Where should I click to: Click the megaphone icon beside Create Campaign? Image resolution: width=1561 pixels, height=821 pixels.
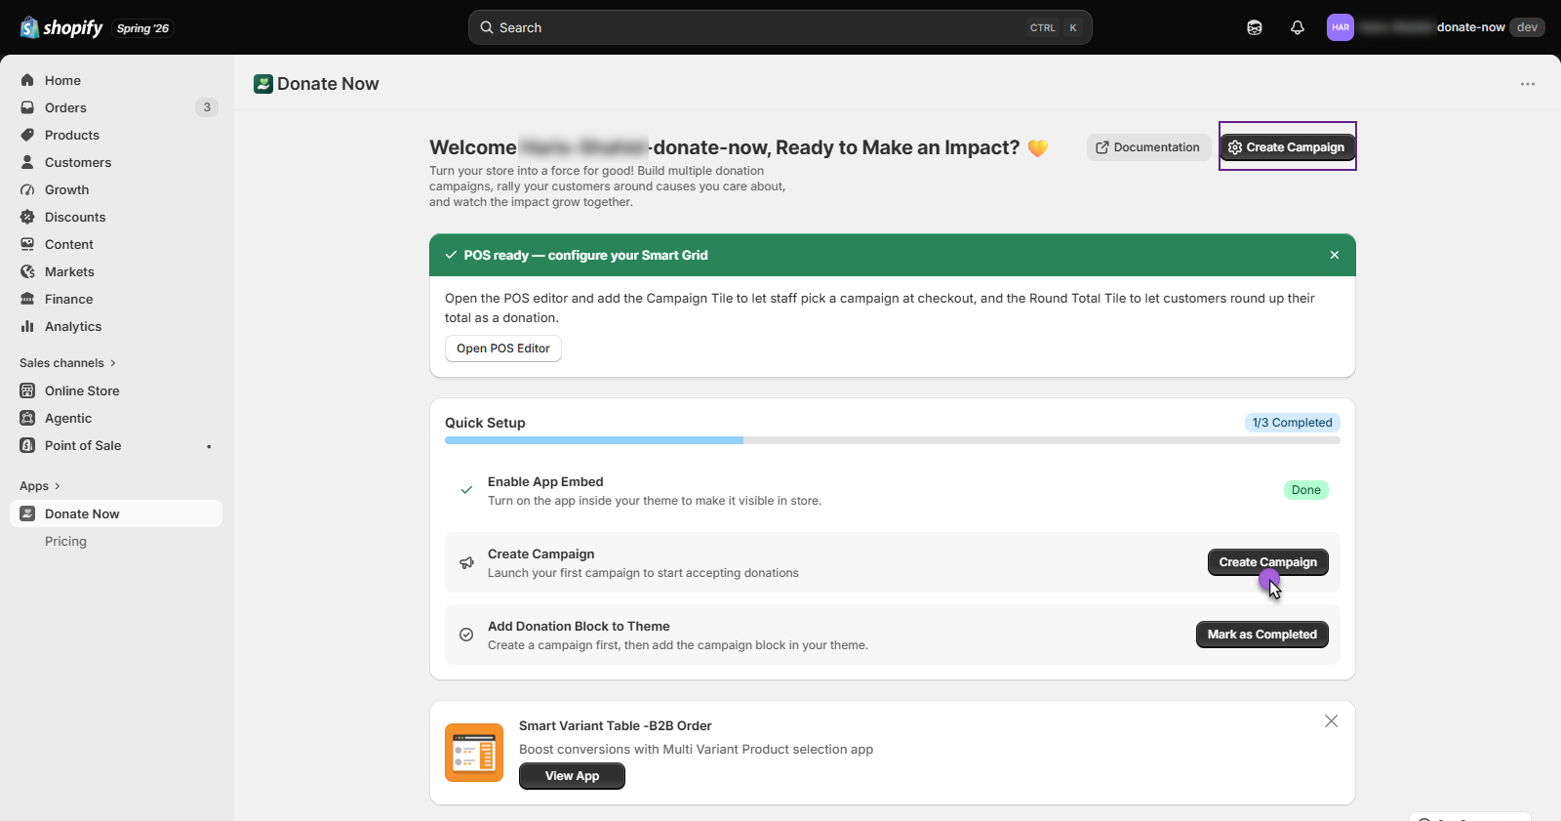click(466, 562)
